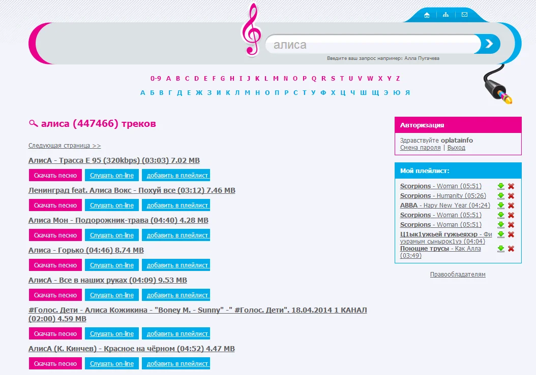536x375 pixels.
Task: Download the Ц1ык1ужьей гужьеяхэр playlist track
Action: coord(501,234)
